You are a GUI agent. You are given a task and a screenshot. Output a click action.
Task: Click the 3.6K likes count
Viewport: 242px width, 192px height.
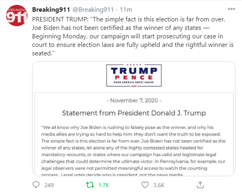(x=159, y=185)
